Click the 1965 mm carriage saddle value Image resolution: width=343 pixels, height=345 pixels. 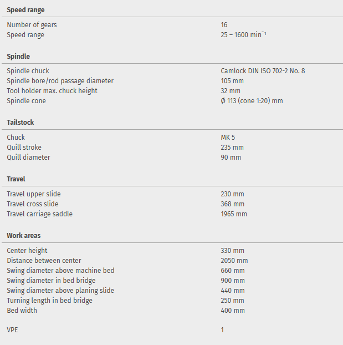click(234, 214)
